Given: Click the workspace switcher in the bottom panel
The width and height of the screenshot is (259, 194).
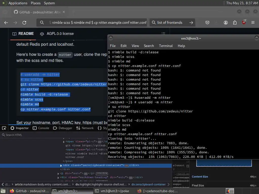Looking at the screenshot, I should (x=230, y=191).
